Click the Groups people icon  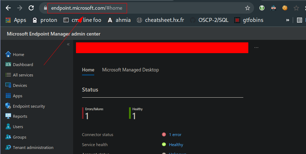8,137
